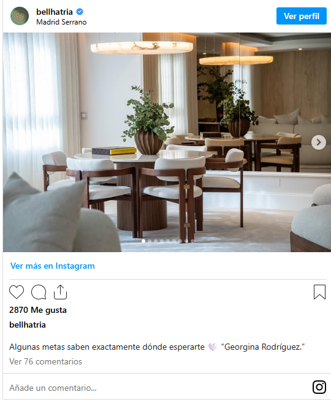Click the Instagram logo icon
The height and width of the screenshot is (400, 331).
tap(319, 387)
